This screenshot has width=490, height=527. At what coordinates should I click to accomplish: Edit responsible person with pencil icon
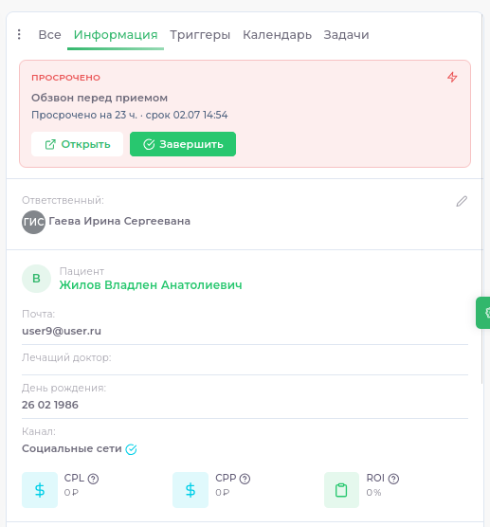(x=462, y=201)
